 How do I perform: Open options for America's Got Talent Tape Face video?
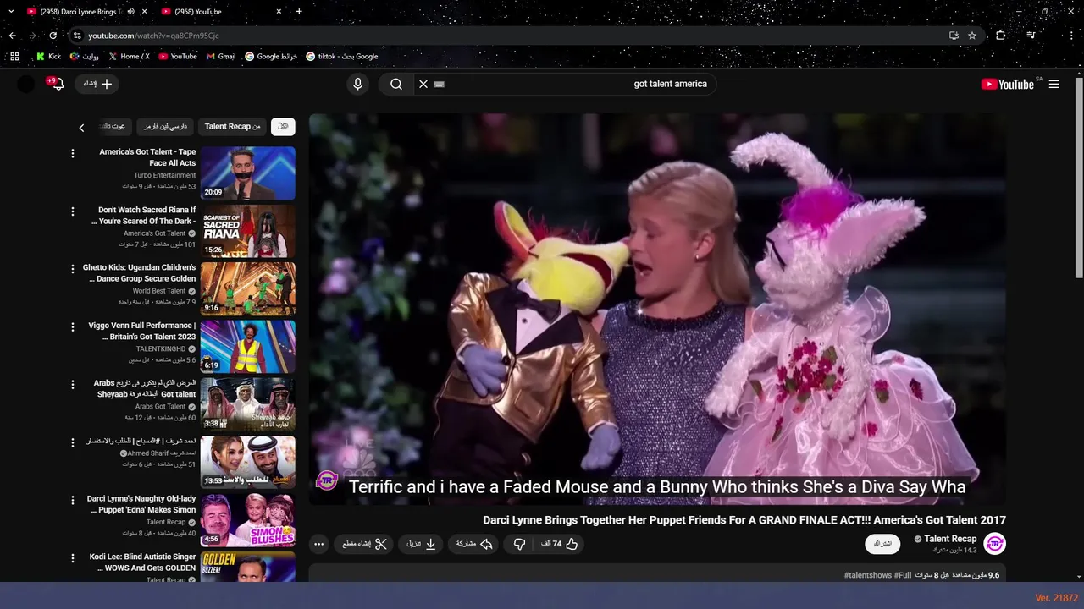tap(73, 153)
